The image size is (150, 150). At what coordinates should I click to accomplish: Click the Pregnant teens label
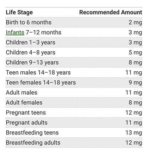point(26,112)
